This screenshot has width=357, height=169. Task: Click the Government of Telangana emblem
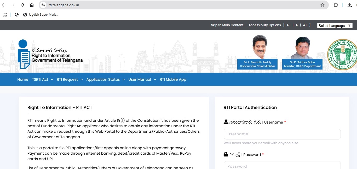click(342, 55)
